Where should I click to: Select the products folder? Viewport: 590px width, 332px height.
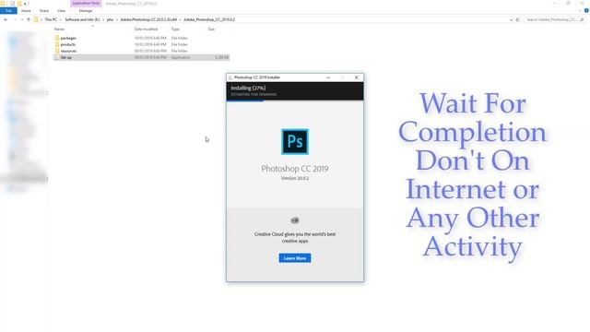[67, 44]
